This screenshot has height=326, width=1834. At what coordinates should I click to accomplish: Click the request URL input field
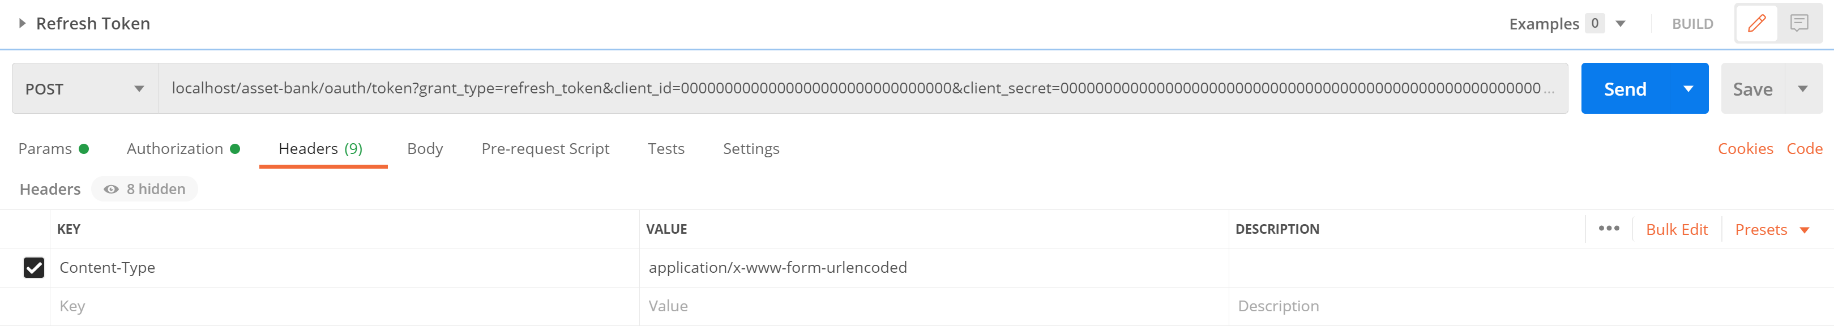click(863, 88)
